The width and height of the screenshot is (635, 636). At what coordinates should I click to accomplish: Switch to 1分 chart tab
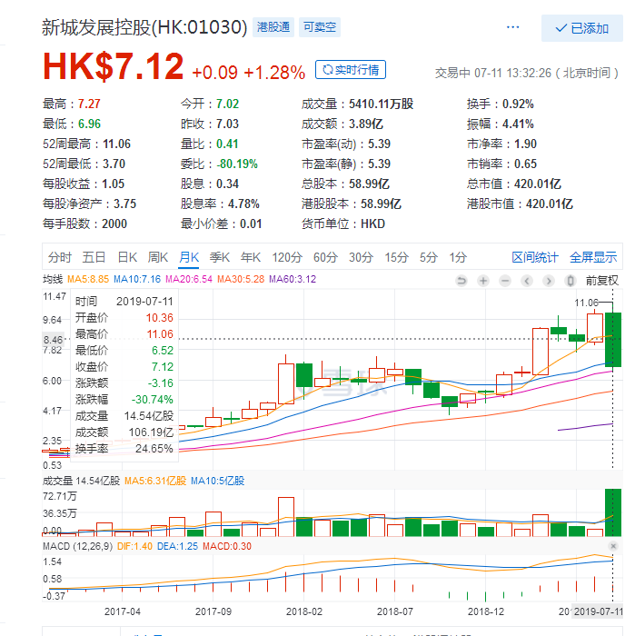458,257
